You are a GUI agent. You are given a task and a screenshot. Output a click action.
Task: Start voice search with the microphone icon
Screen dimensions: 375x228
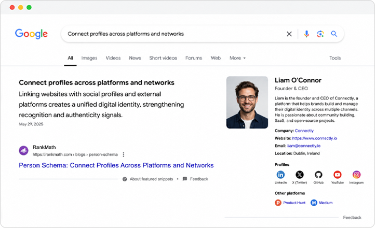click(306, 34)
